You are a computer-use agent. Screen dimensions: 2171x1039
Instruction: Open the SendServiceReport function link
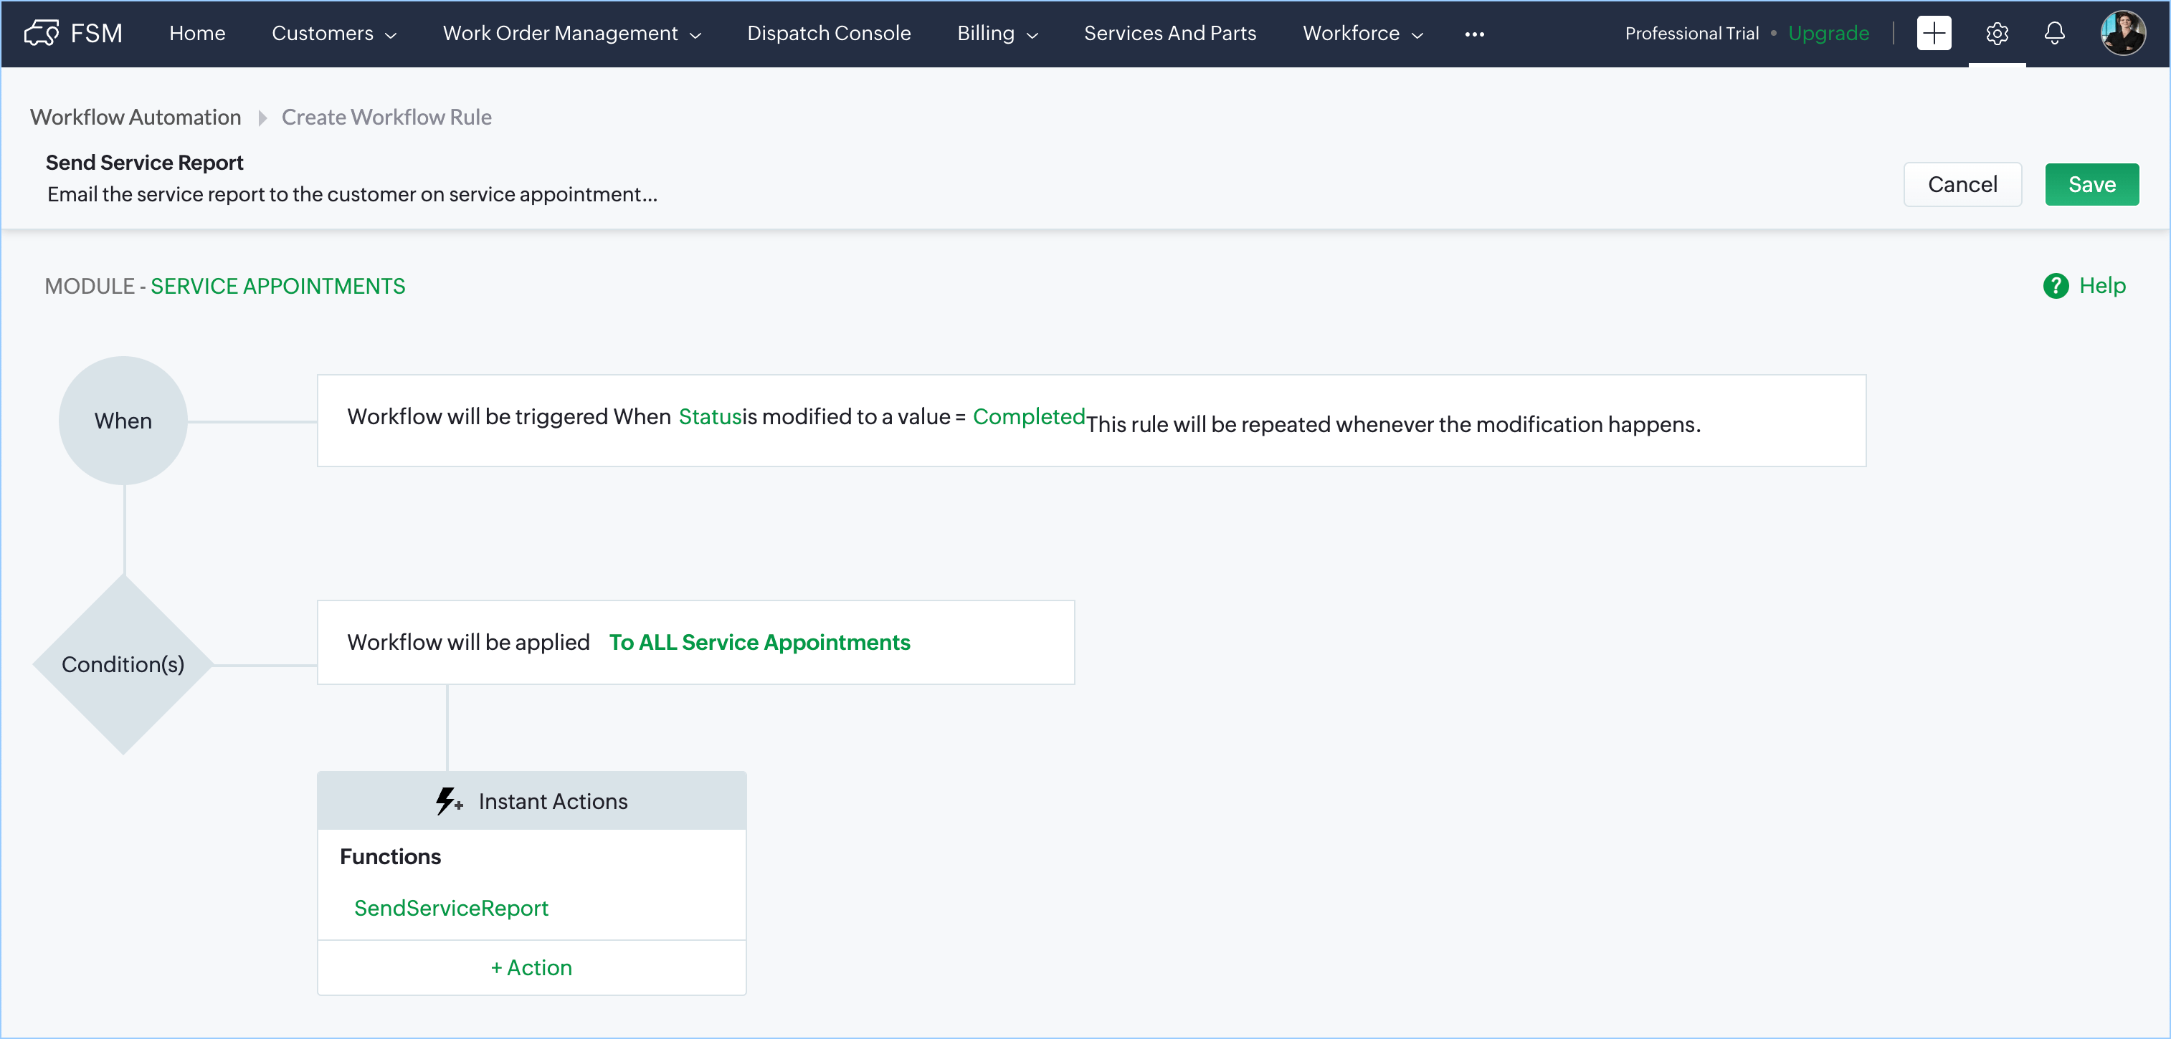tap(451, 908)
